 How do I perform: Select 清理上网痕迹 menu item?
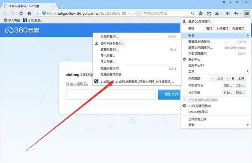(x=215, y=47)
